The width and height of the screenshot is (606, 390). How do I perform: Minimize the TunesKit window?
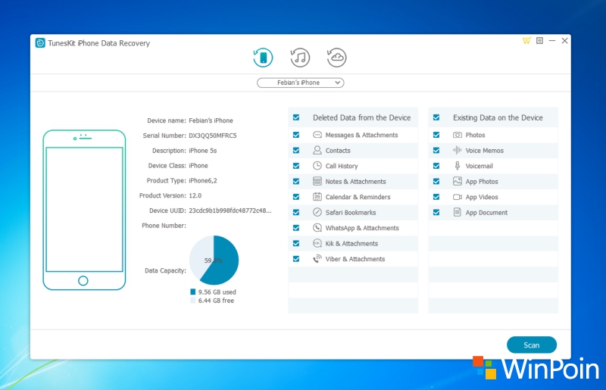(552, 41)
